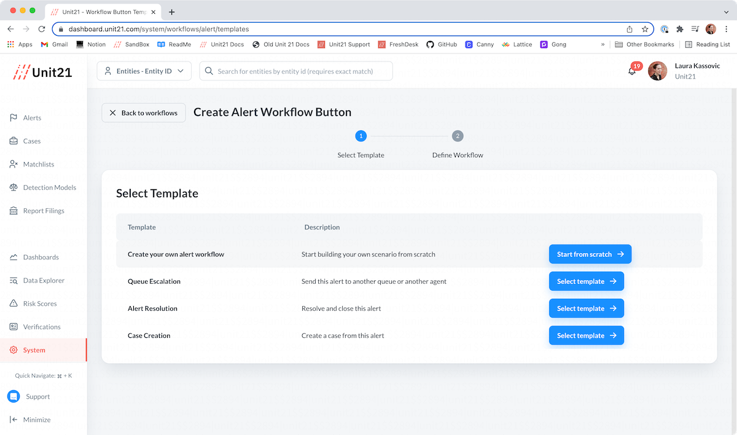Click Dashboards chart icon in sidebar
This screenshot has height=435, width=737.
coord(14,257)
